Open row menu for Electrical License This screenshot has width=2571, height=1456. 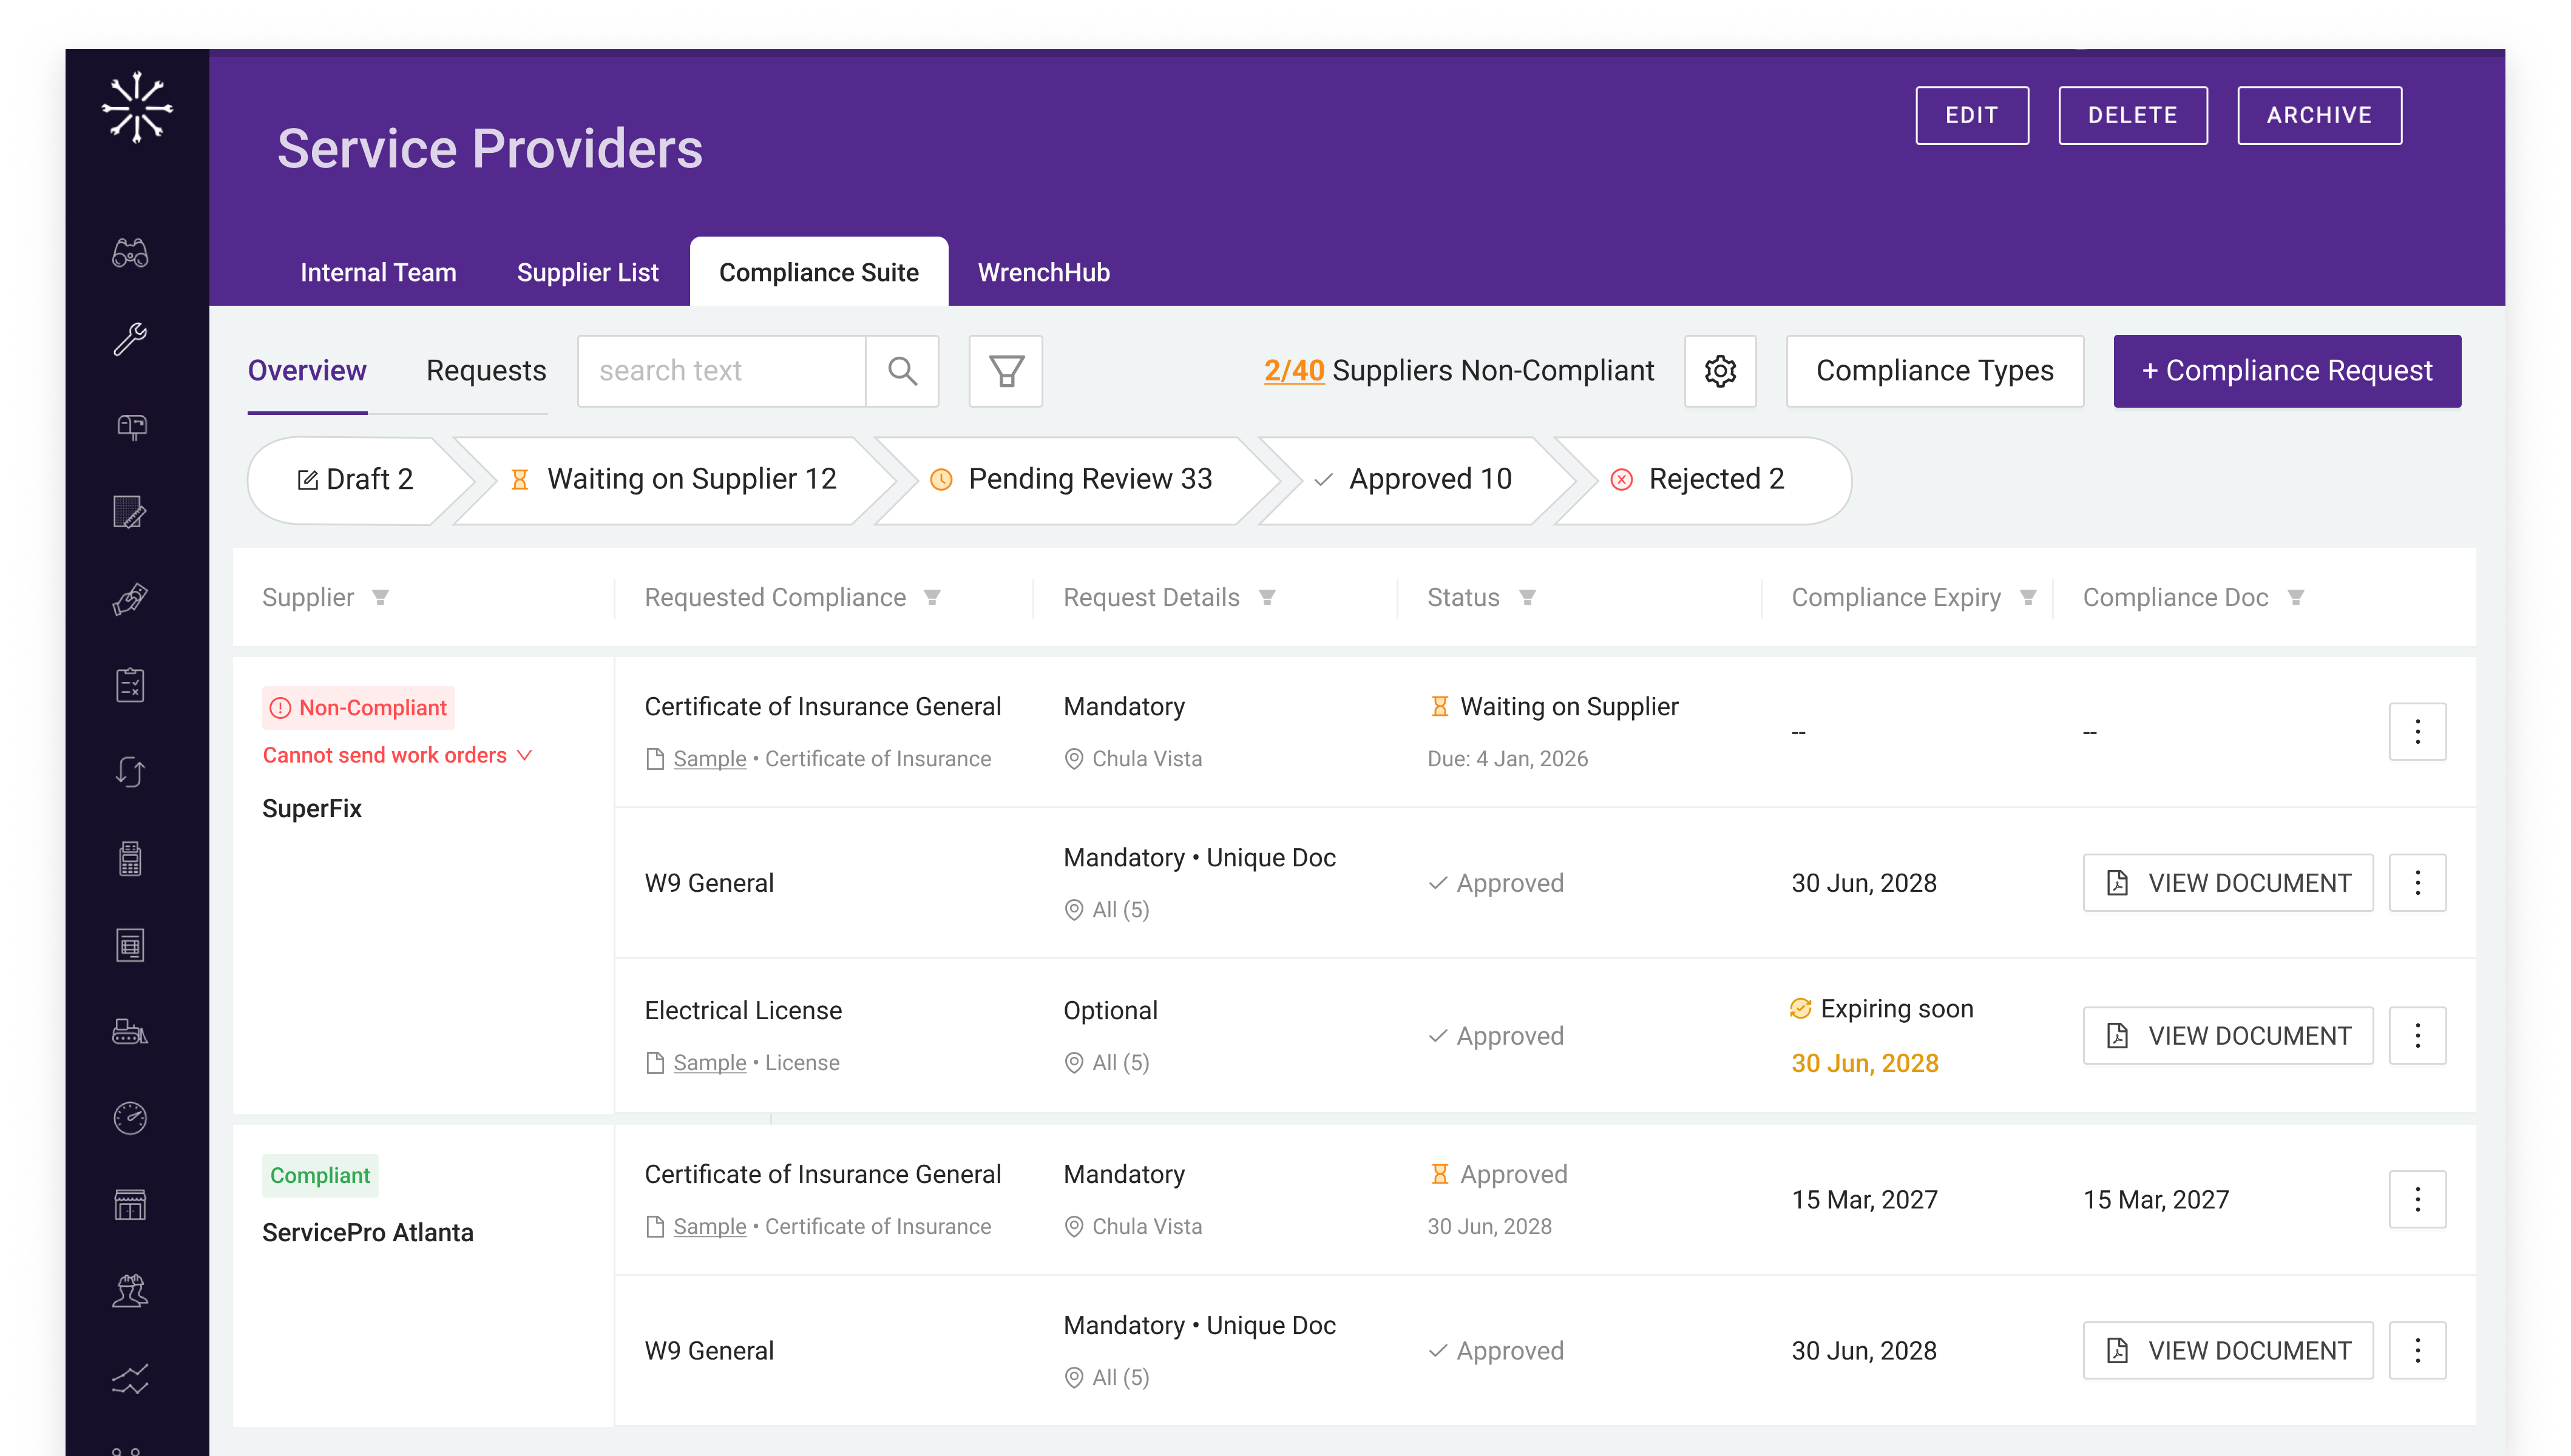point(2417,1036)
